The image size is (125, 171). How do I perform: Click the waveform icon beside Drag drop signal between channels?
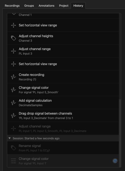(13, 116)
